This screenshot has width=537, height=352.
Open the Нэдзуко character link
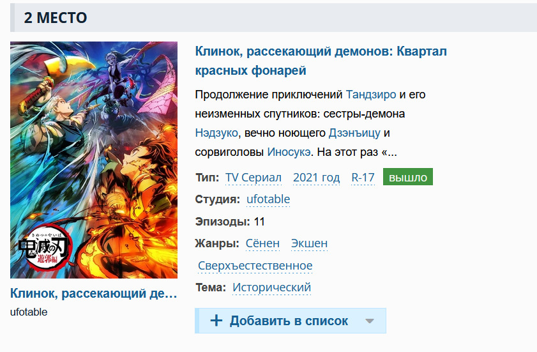point(216,133)
